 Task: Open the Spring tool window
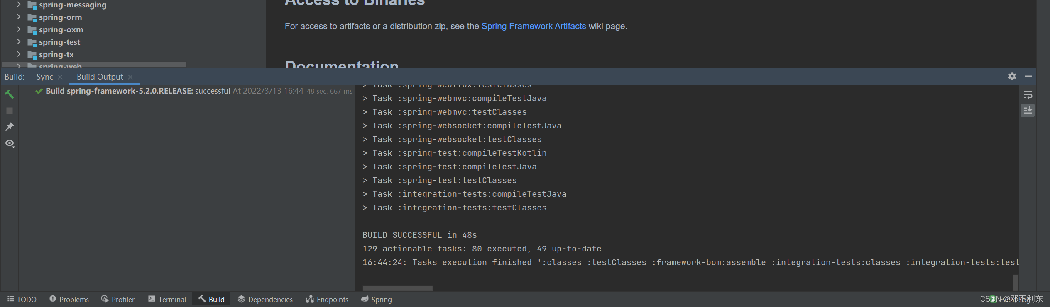click(x=377, y=299)
